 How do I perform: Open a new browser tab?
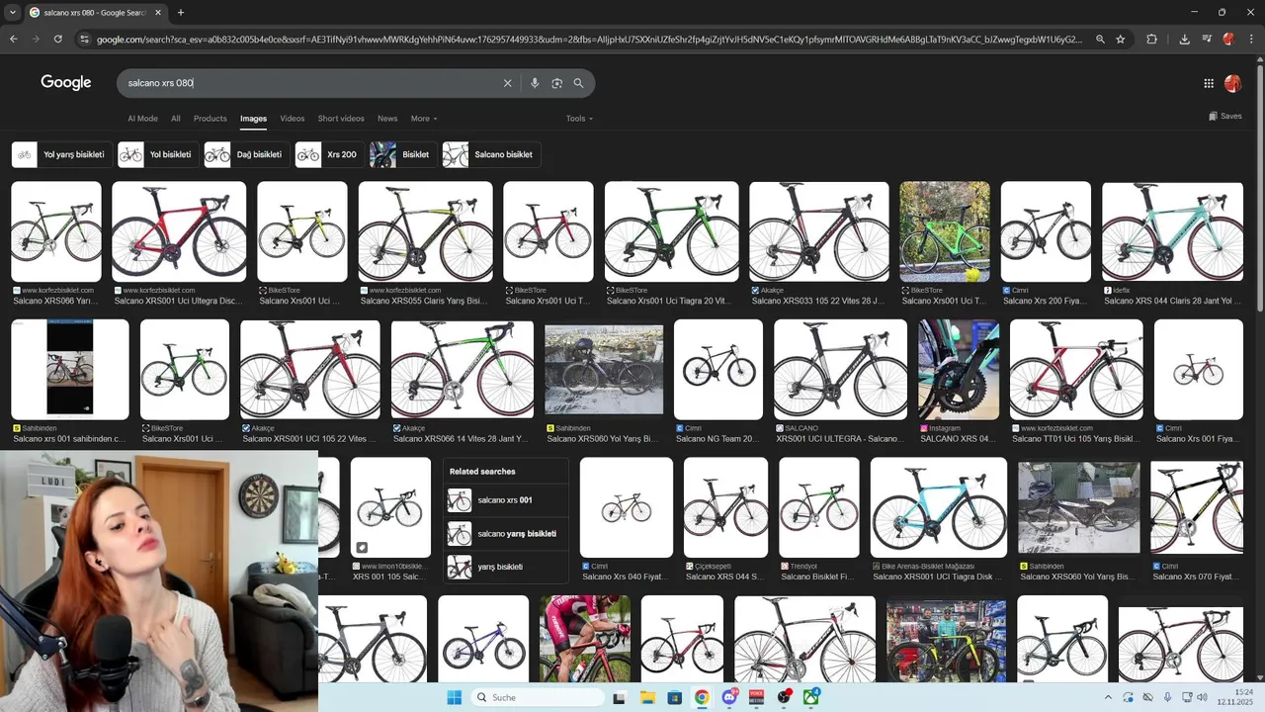click(181, 12)
